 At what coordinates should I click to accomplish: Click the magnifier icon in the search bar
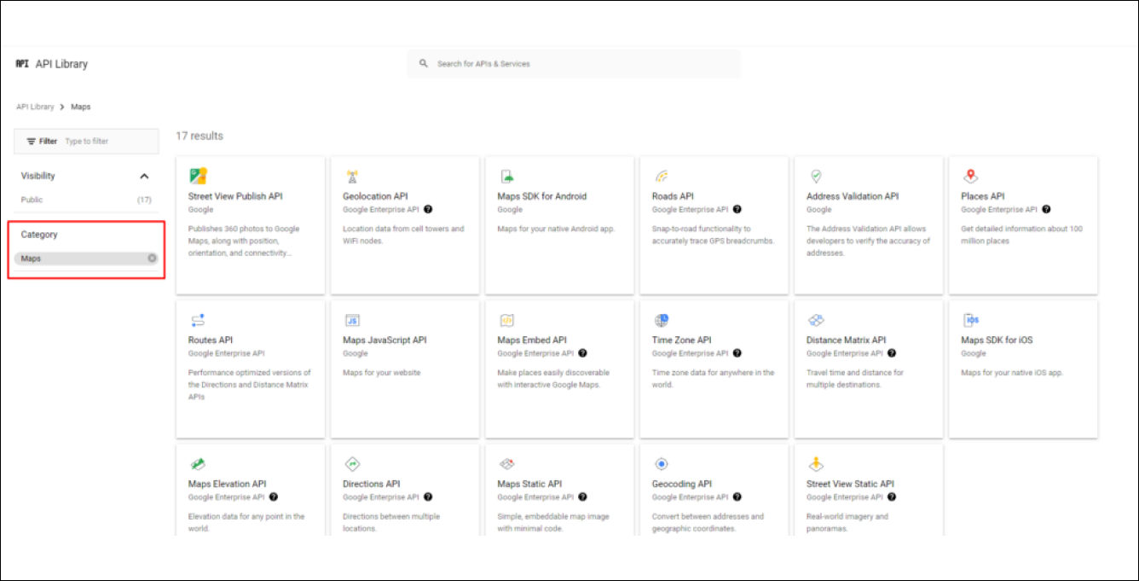423,64
